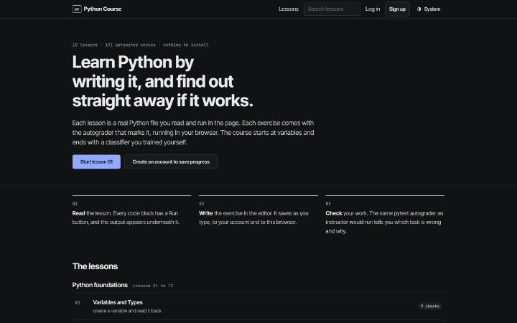Toggle the System theme switcher
Viewport: 517px width, 323px height.
coord(429,9)
